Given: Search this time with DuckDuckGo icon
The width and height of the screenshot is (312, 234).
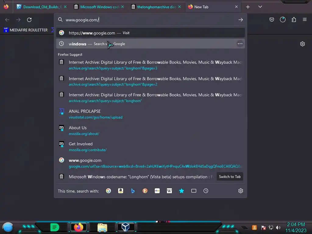Looking at the screenshot, I should coord(145,191).
